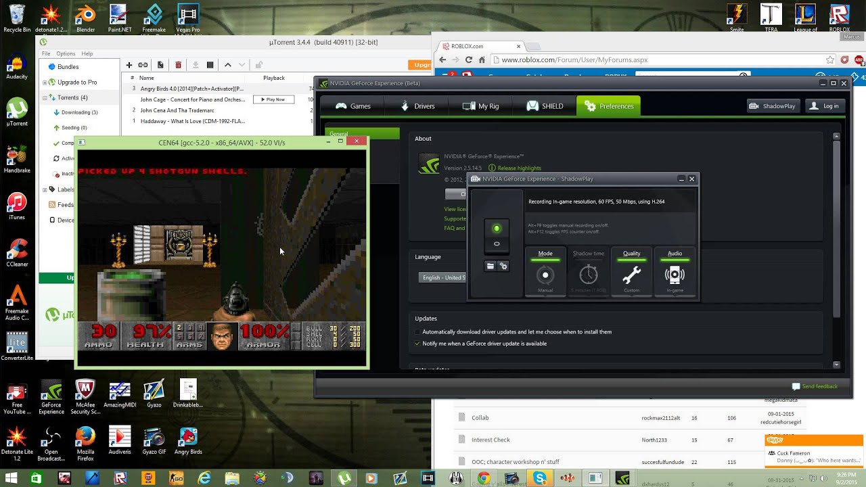Open the My Rig tab

click(x=480, y=106)
